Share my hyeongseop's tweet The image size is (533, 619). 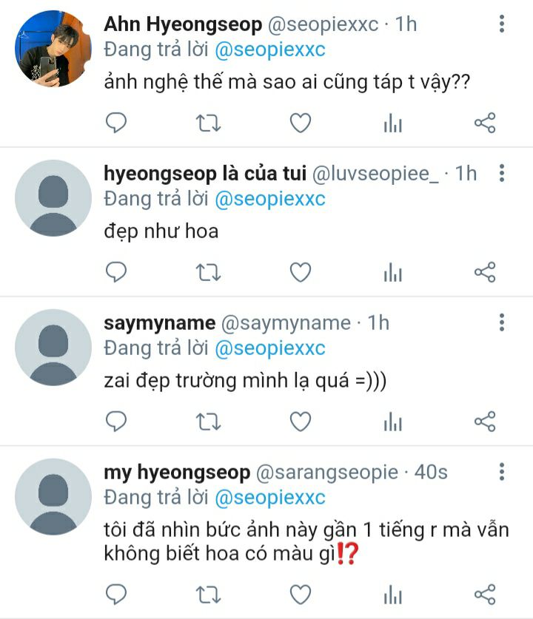pyautogui.click(x=485, y=595)
